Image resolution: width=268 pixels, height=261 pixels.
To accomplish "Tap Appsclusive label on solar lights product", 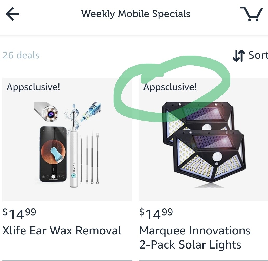I will [x=170, y=87].
